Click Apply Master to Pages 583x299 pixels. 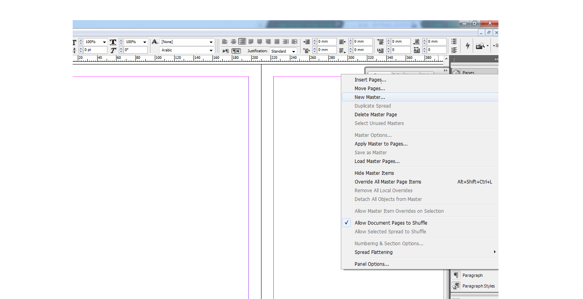coord(381,144)
